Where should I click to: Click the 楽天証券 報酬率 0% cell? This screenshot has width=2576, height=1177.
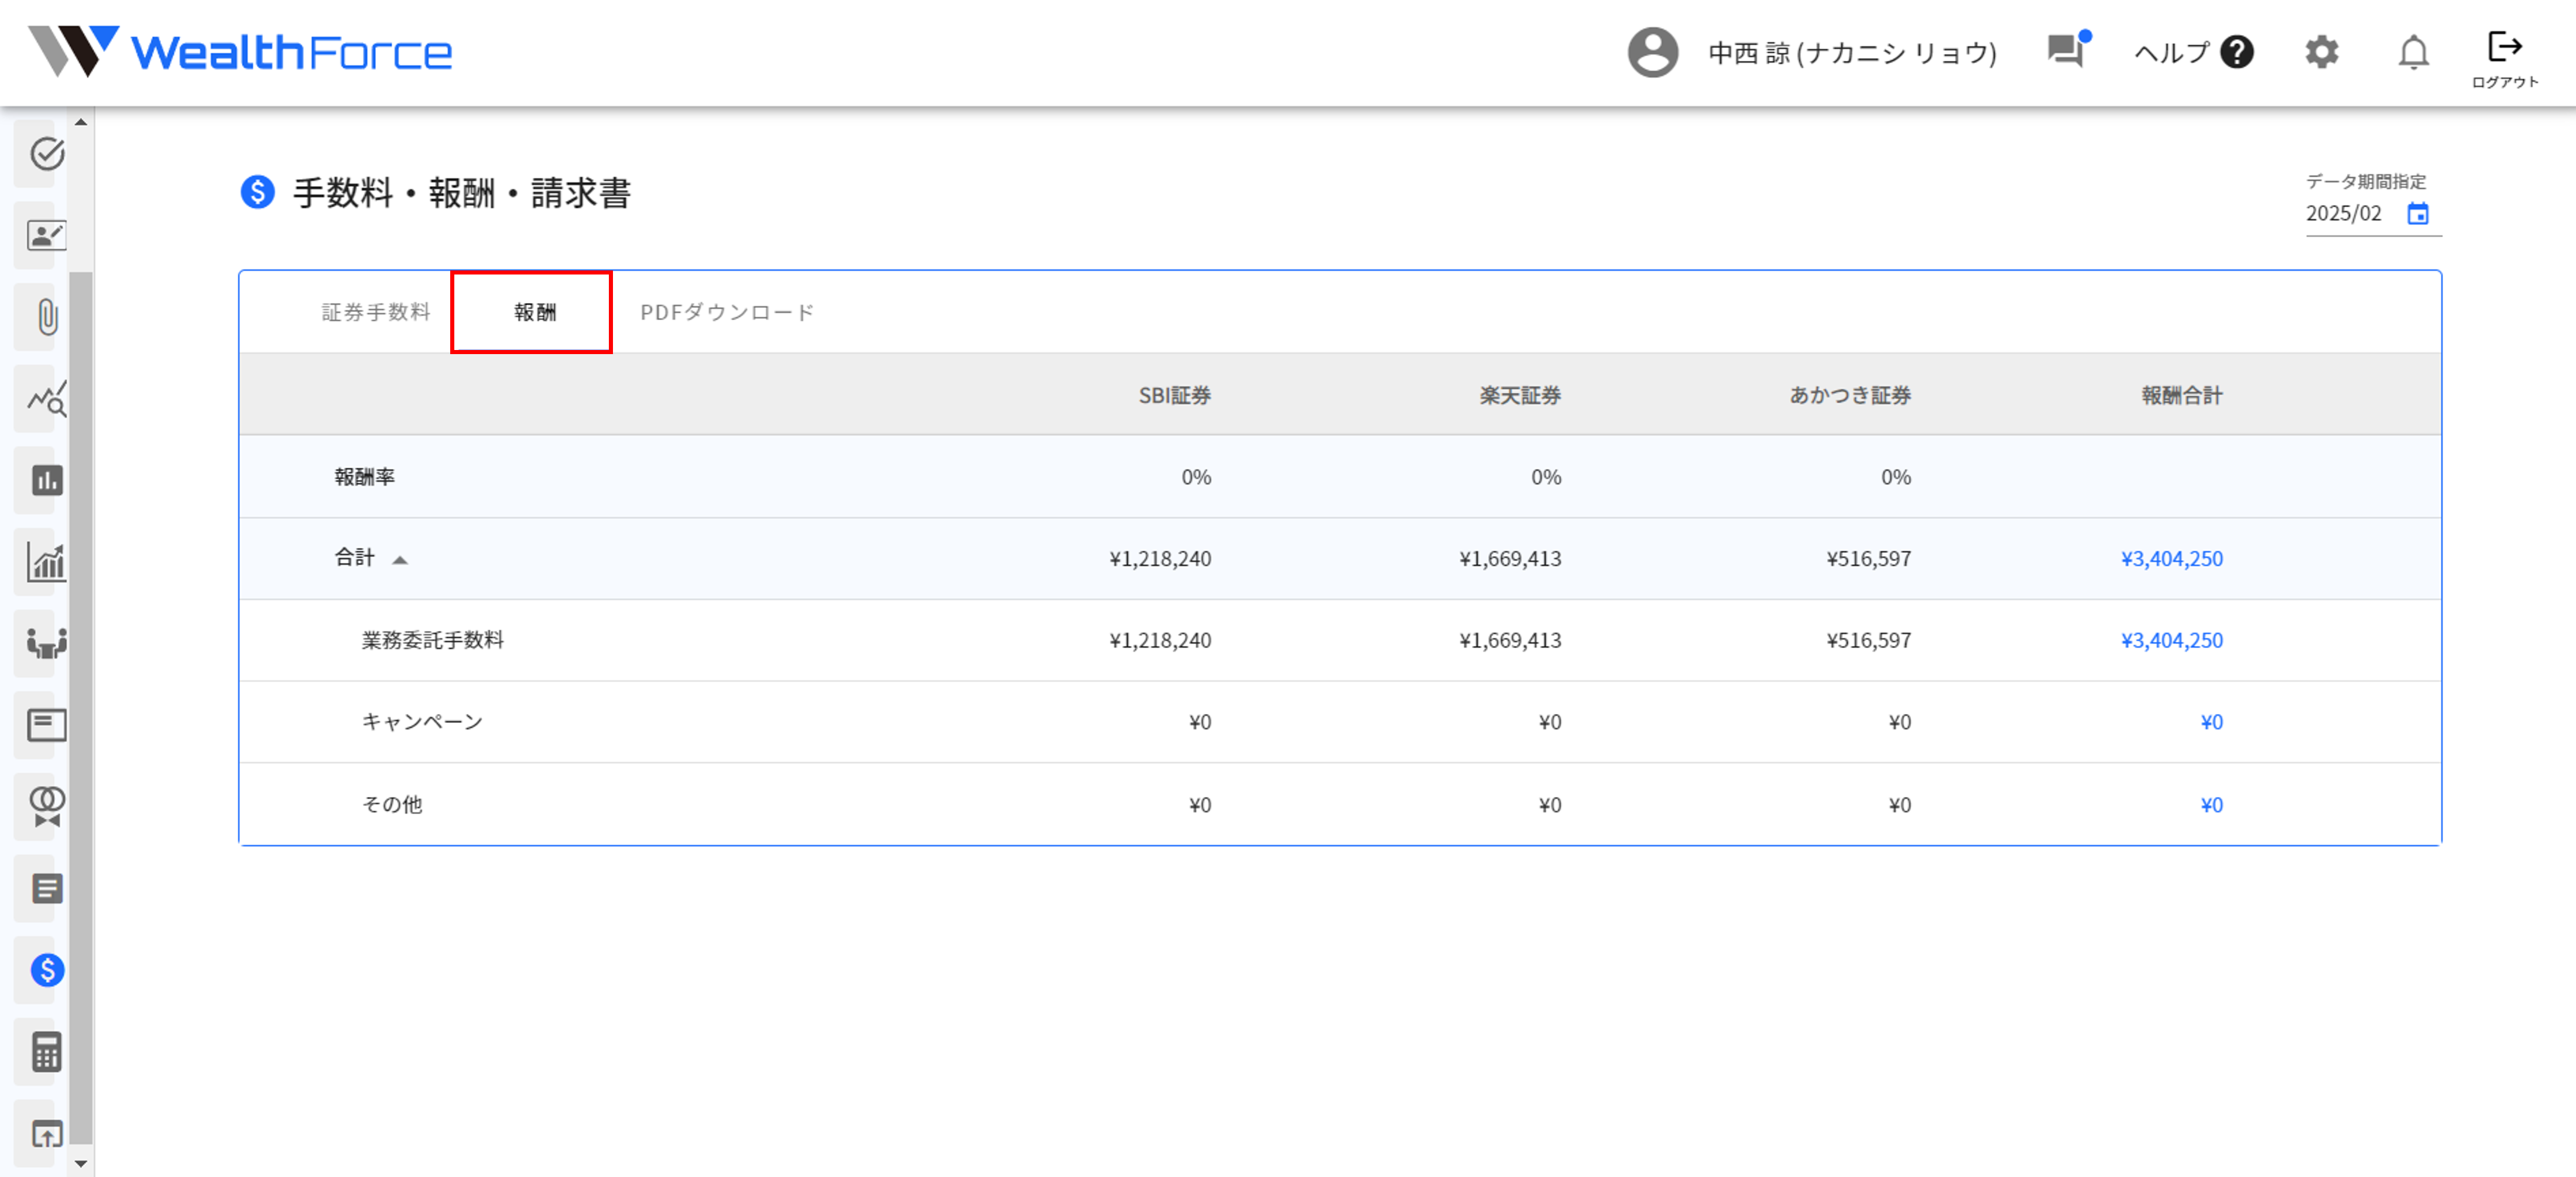tap(1546, 478)
